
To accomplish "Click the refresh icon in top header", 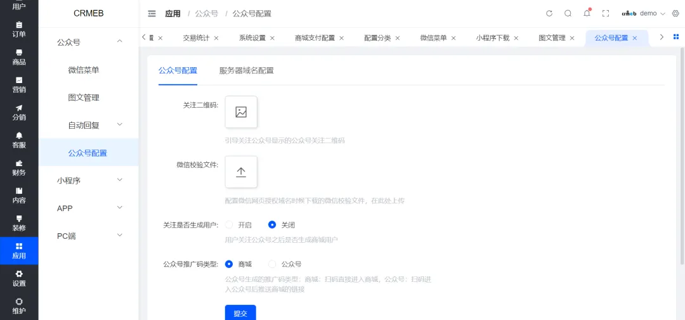I will point(549,13).
